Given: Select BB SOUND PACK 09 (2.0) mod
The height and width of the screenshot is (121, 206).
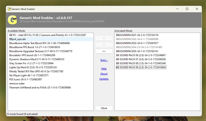Looking at the screenshot, I should (x=141, y=67).
